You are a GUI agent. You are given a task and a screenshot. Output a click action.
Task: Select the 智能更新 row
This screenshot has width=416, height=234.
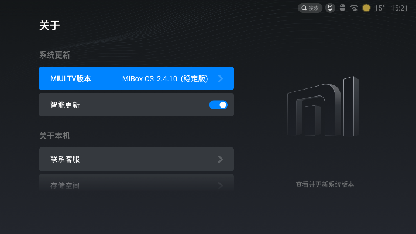pyautogui.click(x=117, y=105)
